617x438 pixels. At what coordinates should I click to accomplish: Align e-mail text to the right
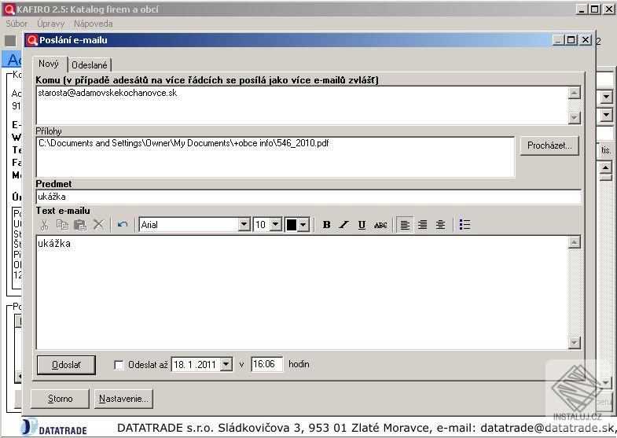point(423,225)
